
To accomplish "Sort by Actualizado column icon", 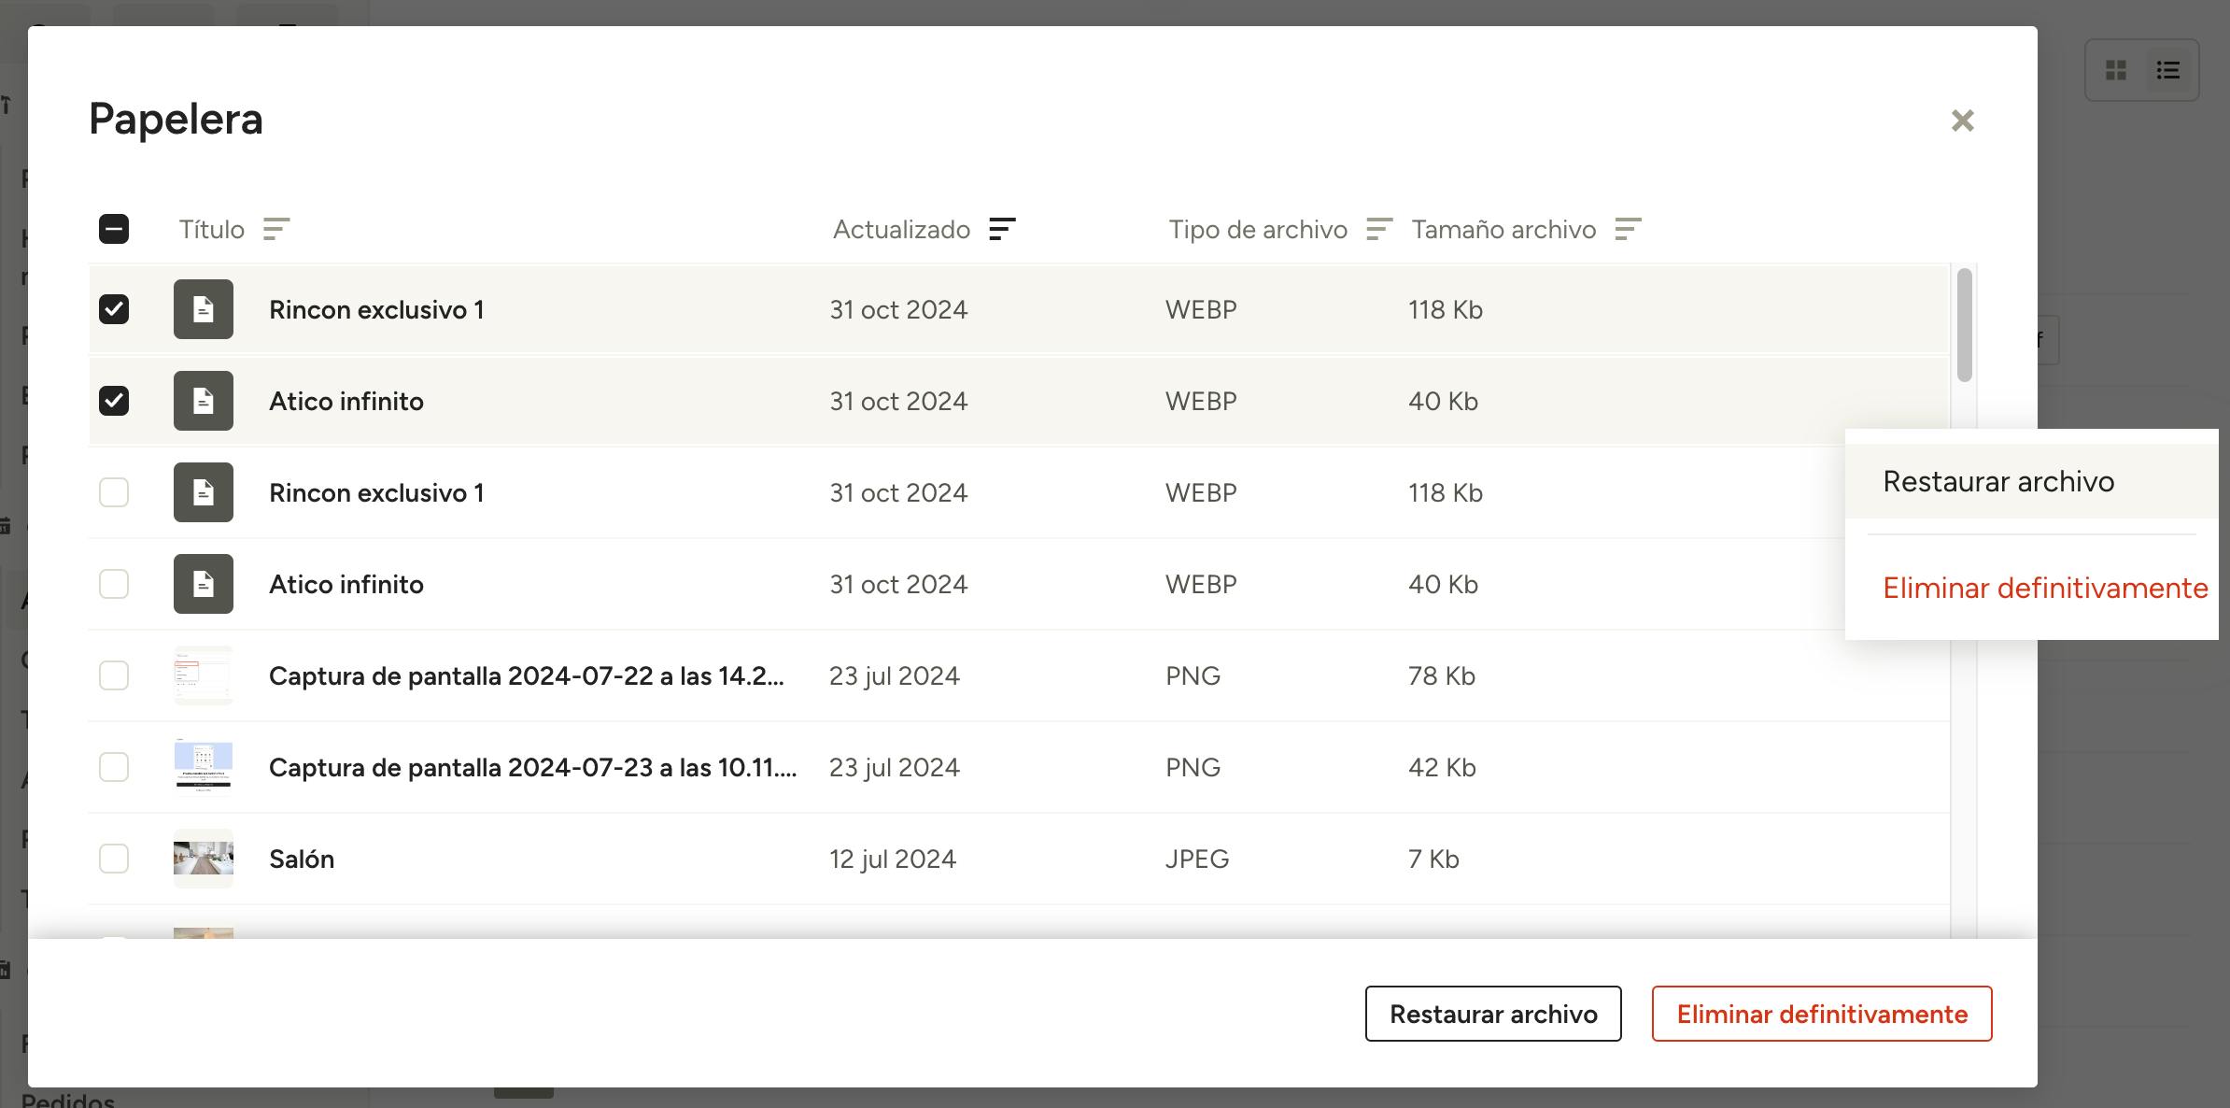I will click(1002, 229).
